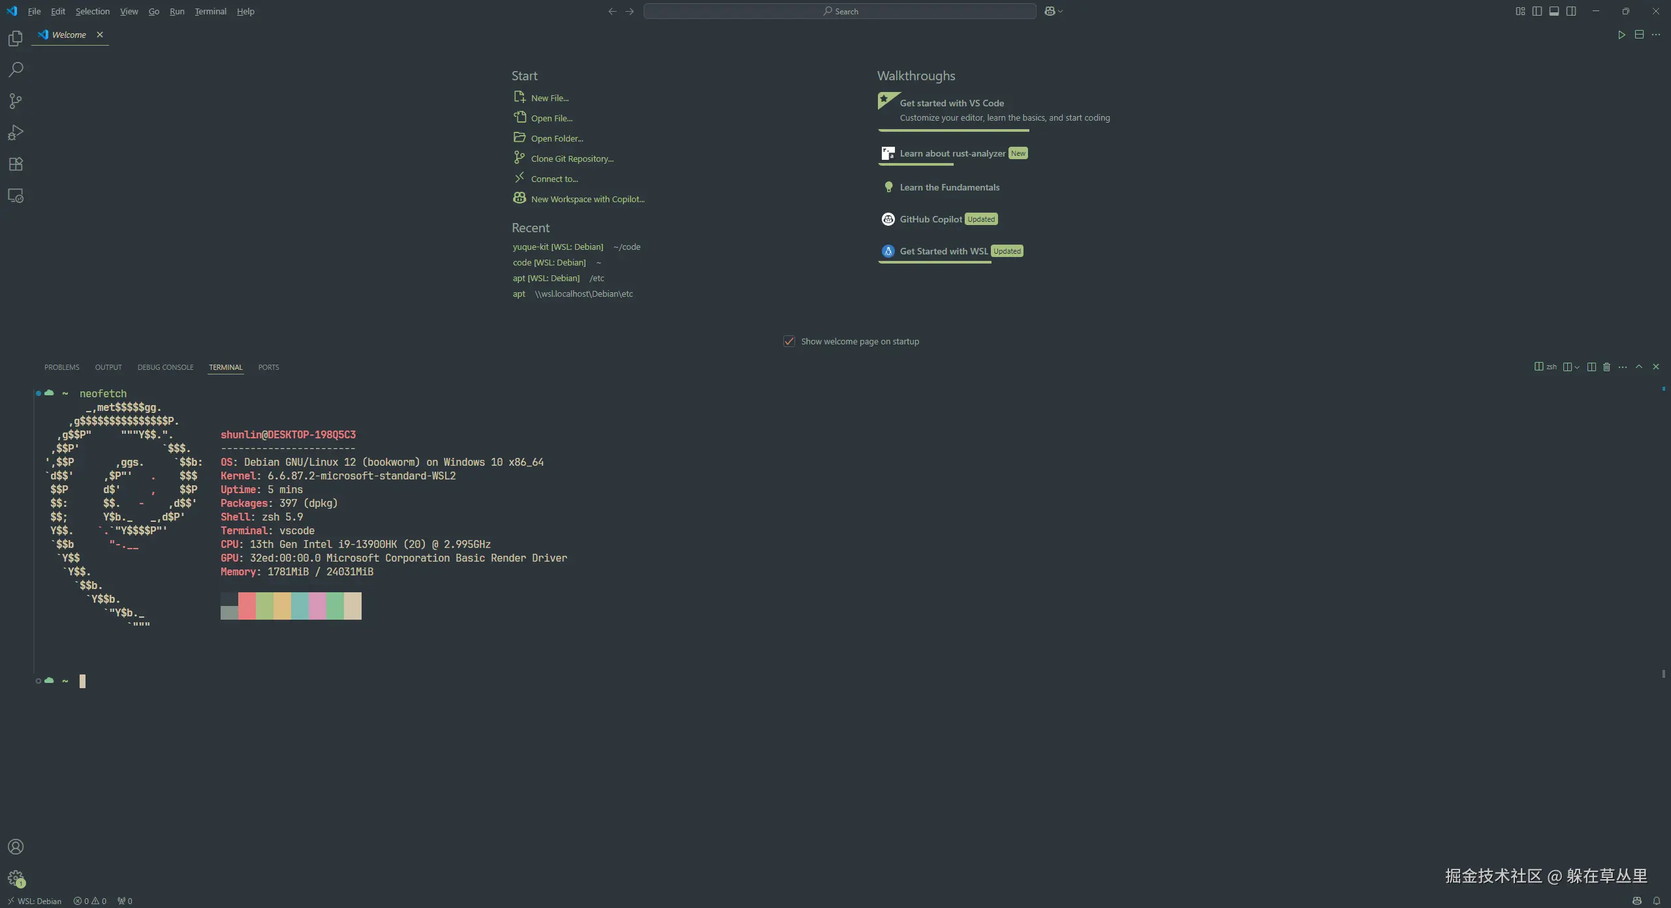The height and width of the screenshot is (908, 1671).
Task: Open the Copilot chat dropdown in title bar
Action: 1060,11
